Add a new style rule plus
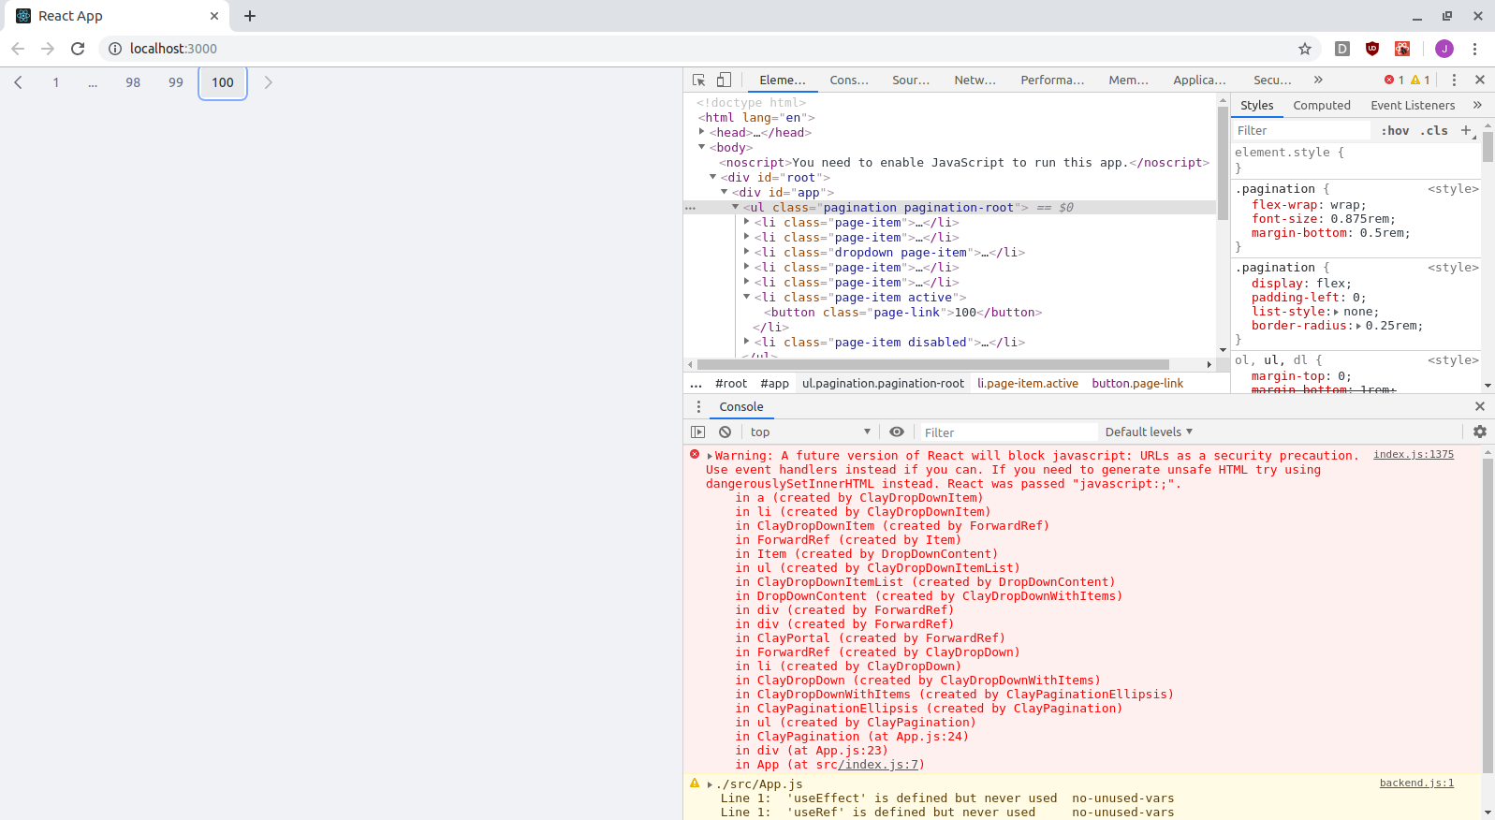 (x=1466, y=130)
